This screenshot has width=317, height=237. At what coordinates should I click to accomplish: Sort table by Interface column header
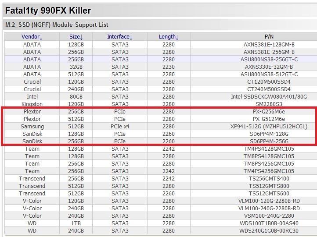120,37
